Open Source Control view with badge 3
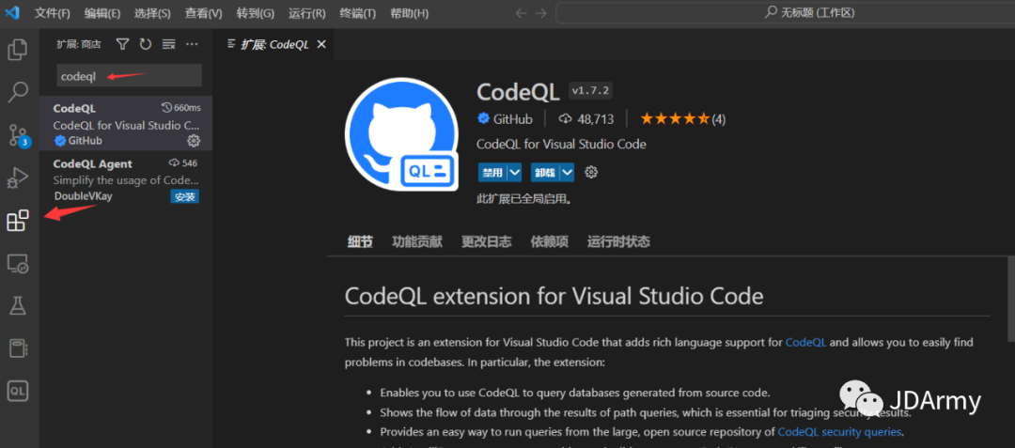The width and height of the screenshot is (1015, 448). 19,136
